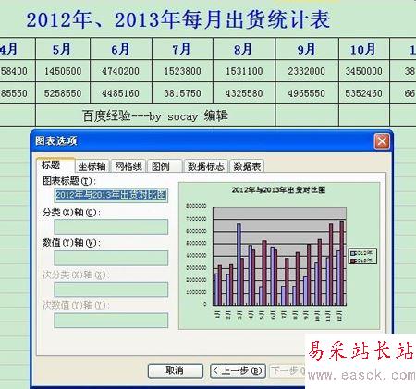416x389 pixels.
Task: Open the 网格线 tab
Action: [x=128, y=166]
